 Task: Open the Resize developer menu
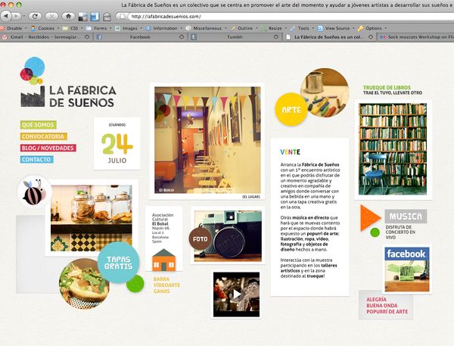[274, 28]
